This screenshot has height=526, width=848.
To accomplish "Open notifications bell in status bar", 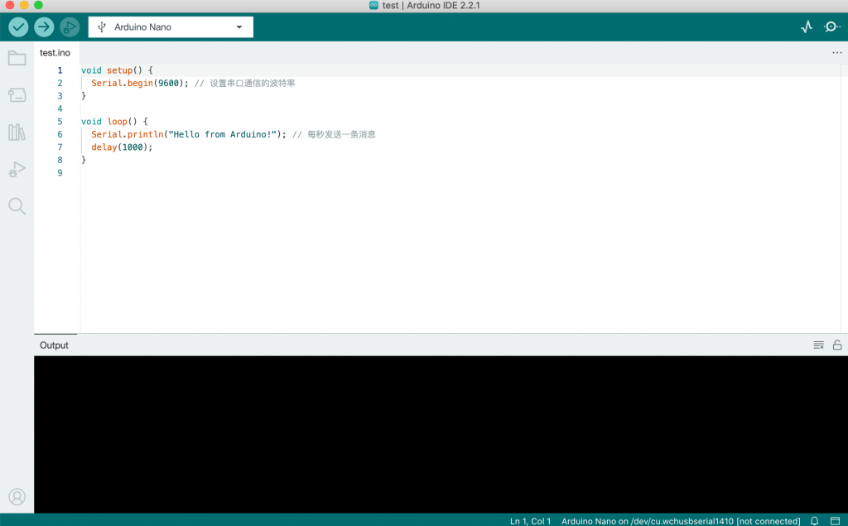I will [814, 520].
